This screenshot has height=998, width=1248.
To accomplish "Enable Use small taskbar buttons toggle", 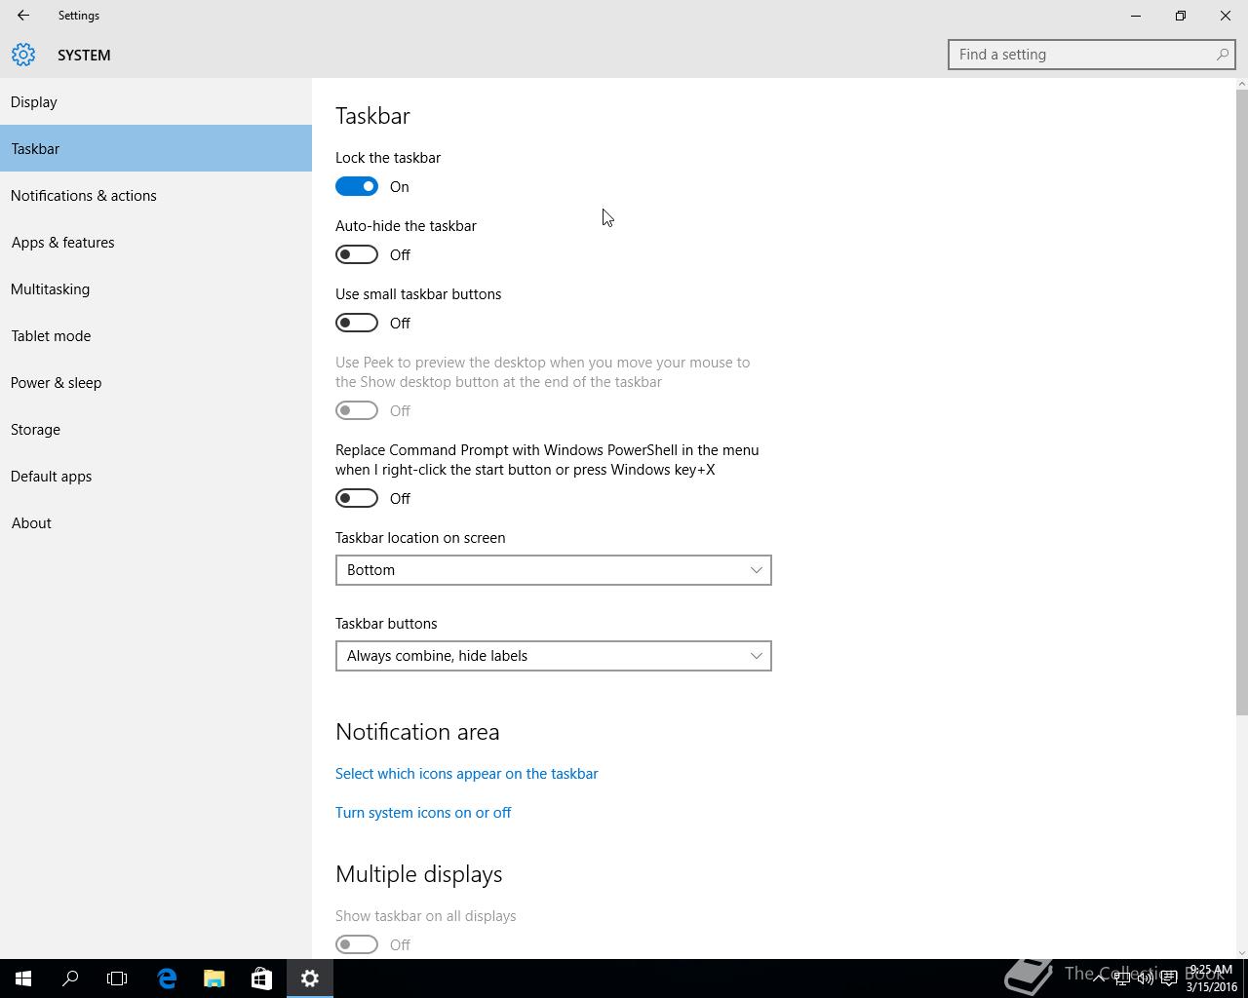I will [x=357, y=323].
